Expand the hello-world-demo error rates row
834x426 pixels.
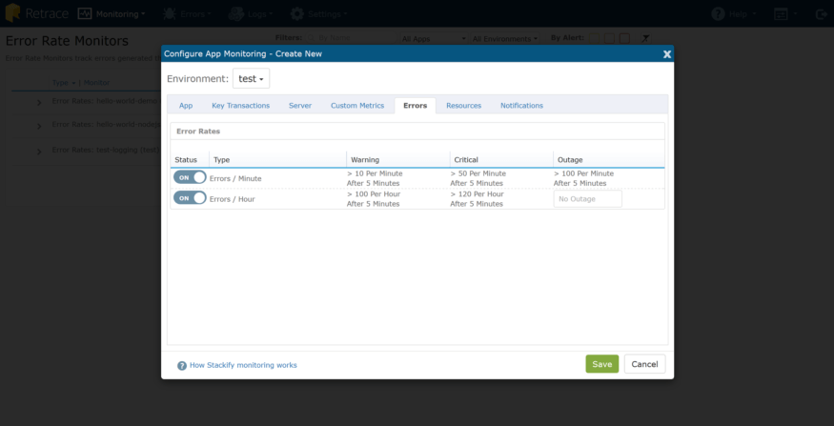coord(39,102)
